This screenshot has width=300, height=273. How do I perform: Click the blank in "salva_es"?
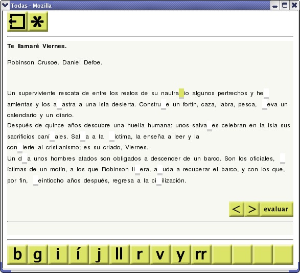click(x=210, y=126)
